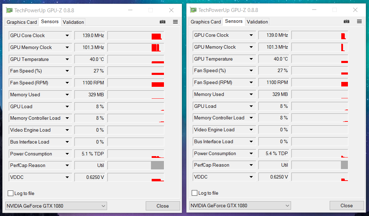Enable Log to file in right window
369x216 pixels.
pyautogui.click(x=195, y=193)
